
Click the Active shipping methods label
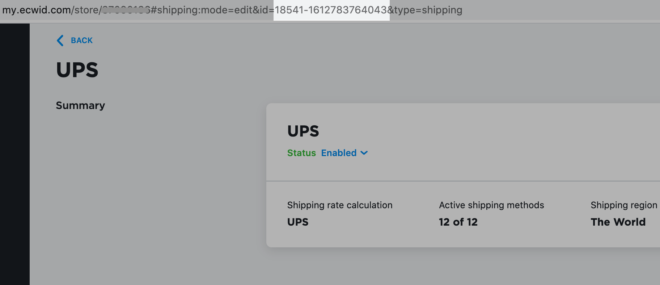491,205
